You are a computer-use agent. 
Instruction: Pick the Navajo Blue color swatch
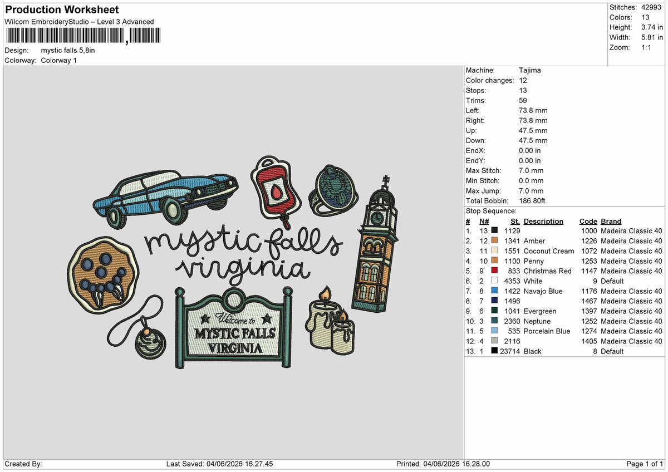pos(494,291)
